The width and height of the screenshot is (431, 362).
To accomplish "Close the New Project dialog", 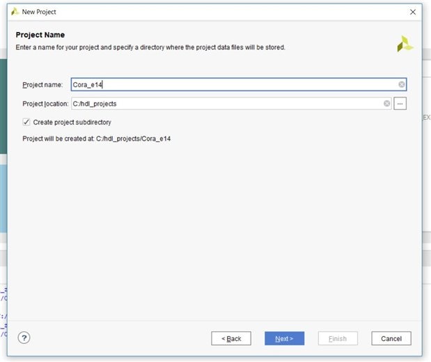I will (413, 12).
